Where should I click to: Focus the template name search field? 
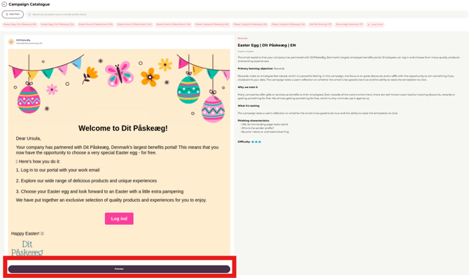coord(247,15)
